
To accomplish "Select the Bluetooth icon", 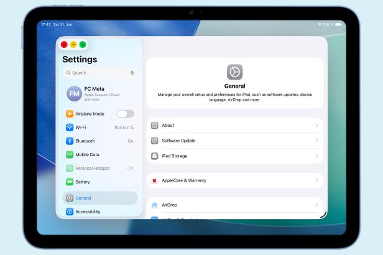I will [x=70, y=141].
